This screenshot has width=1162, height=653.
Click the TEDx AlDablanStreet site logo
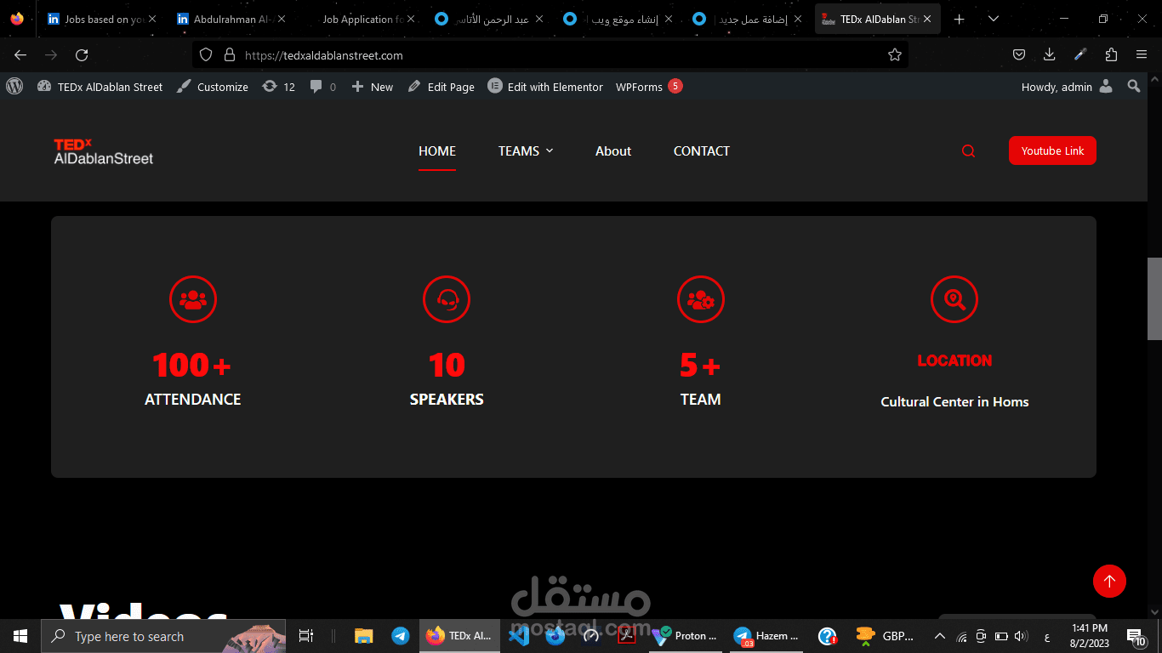click(x=104, y=151)
